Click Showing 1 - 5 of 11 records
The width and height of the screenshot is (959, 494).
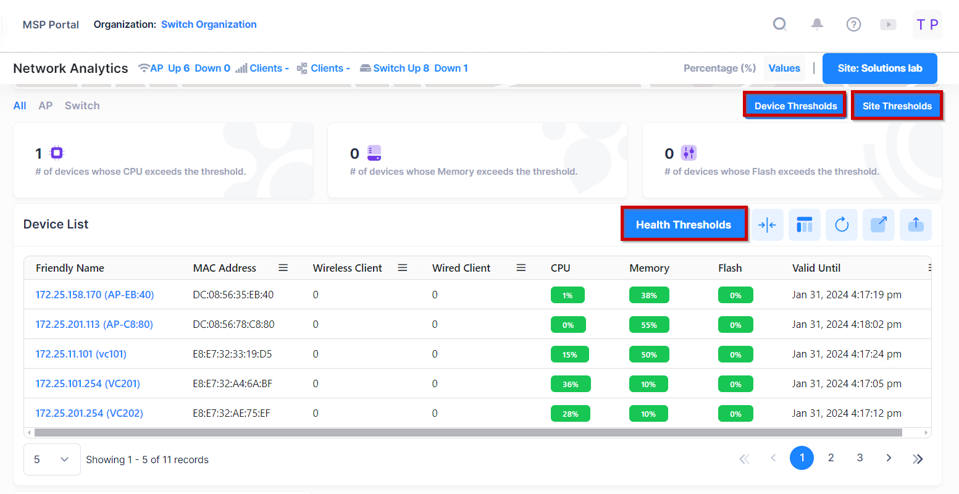(x=147, y=459)
